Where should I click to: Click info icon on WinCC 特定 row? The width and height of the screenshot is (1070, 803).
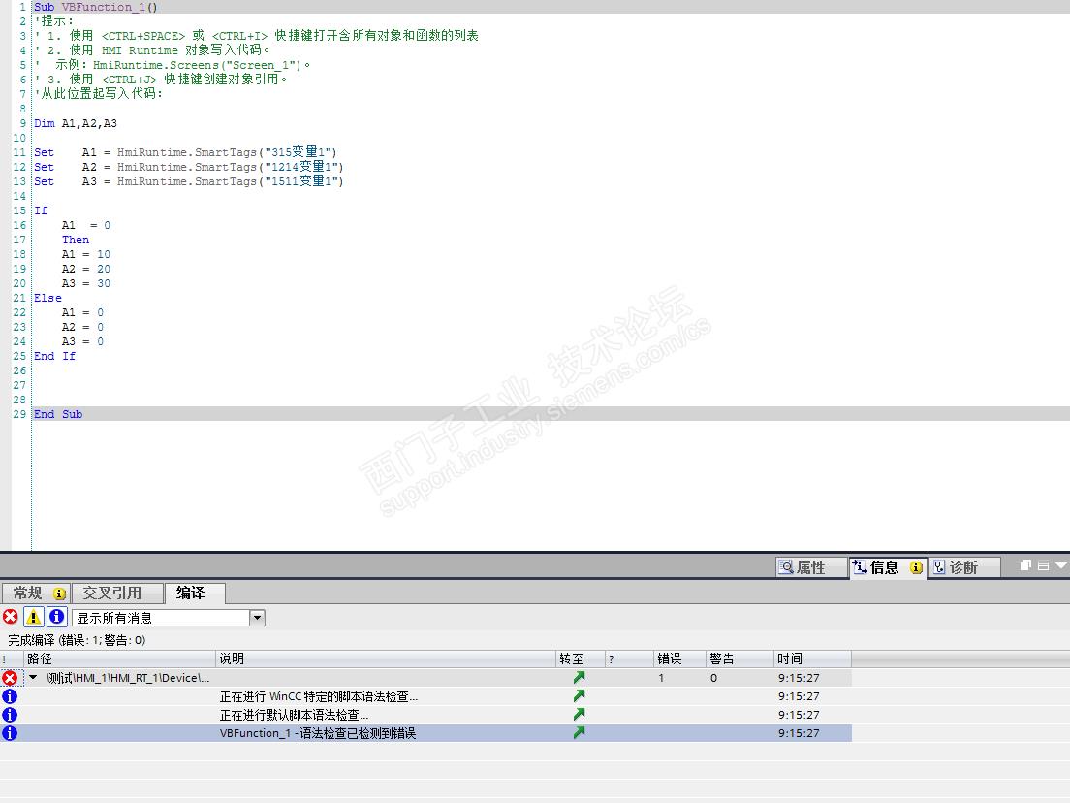tap(10, 696)
